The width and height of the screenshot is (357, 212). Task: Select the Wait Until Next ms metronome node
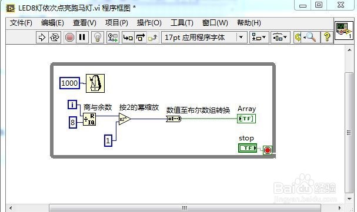click(x=95, y=83)
